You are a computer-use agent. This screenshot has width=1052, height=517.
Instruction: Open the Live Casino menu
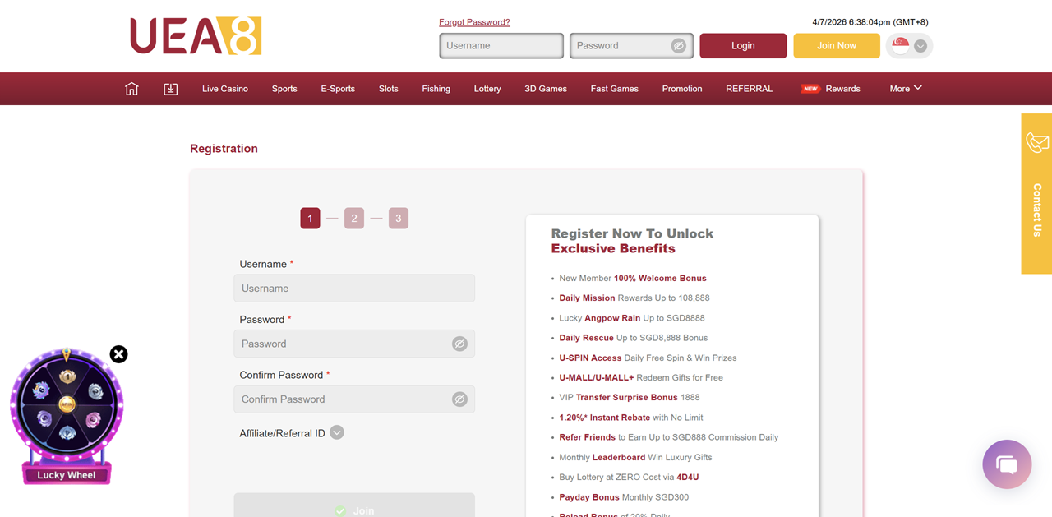tap(225, 89)
